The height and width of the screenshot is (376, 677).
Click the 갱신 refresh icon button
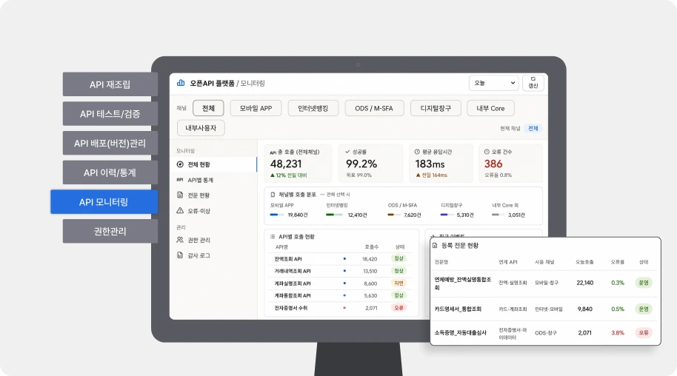click(533, 83)
